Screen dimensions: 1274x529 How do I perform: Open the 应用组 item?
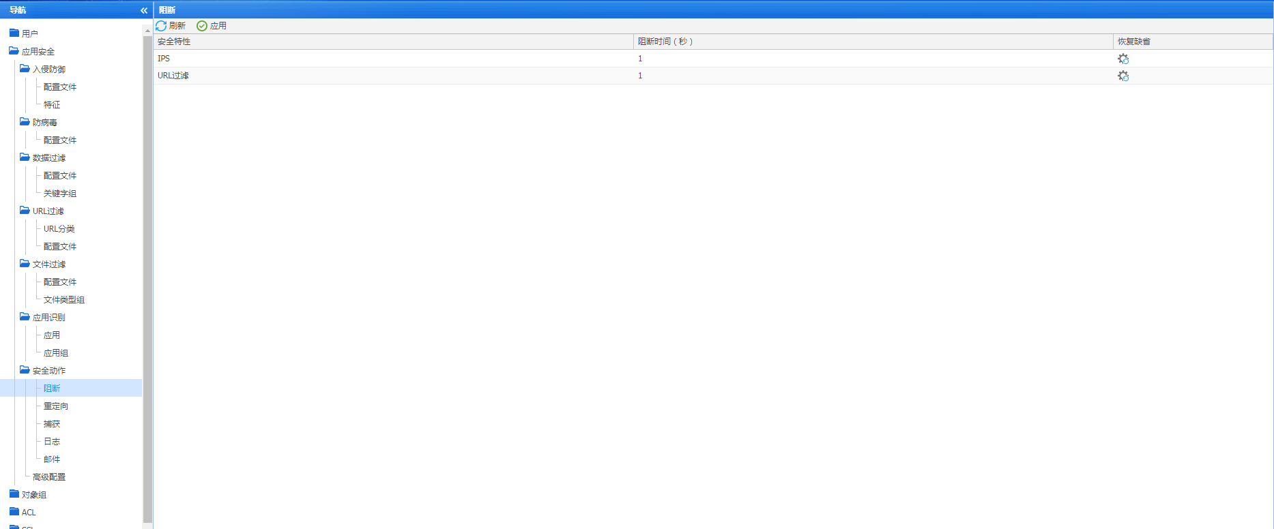click(x=56, y=353)
